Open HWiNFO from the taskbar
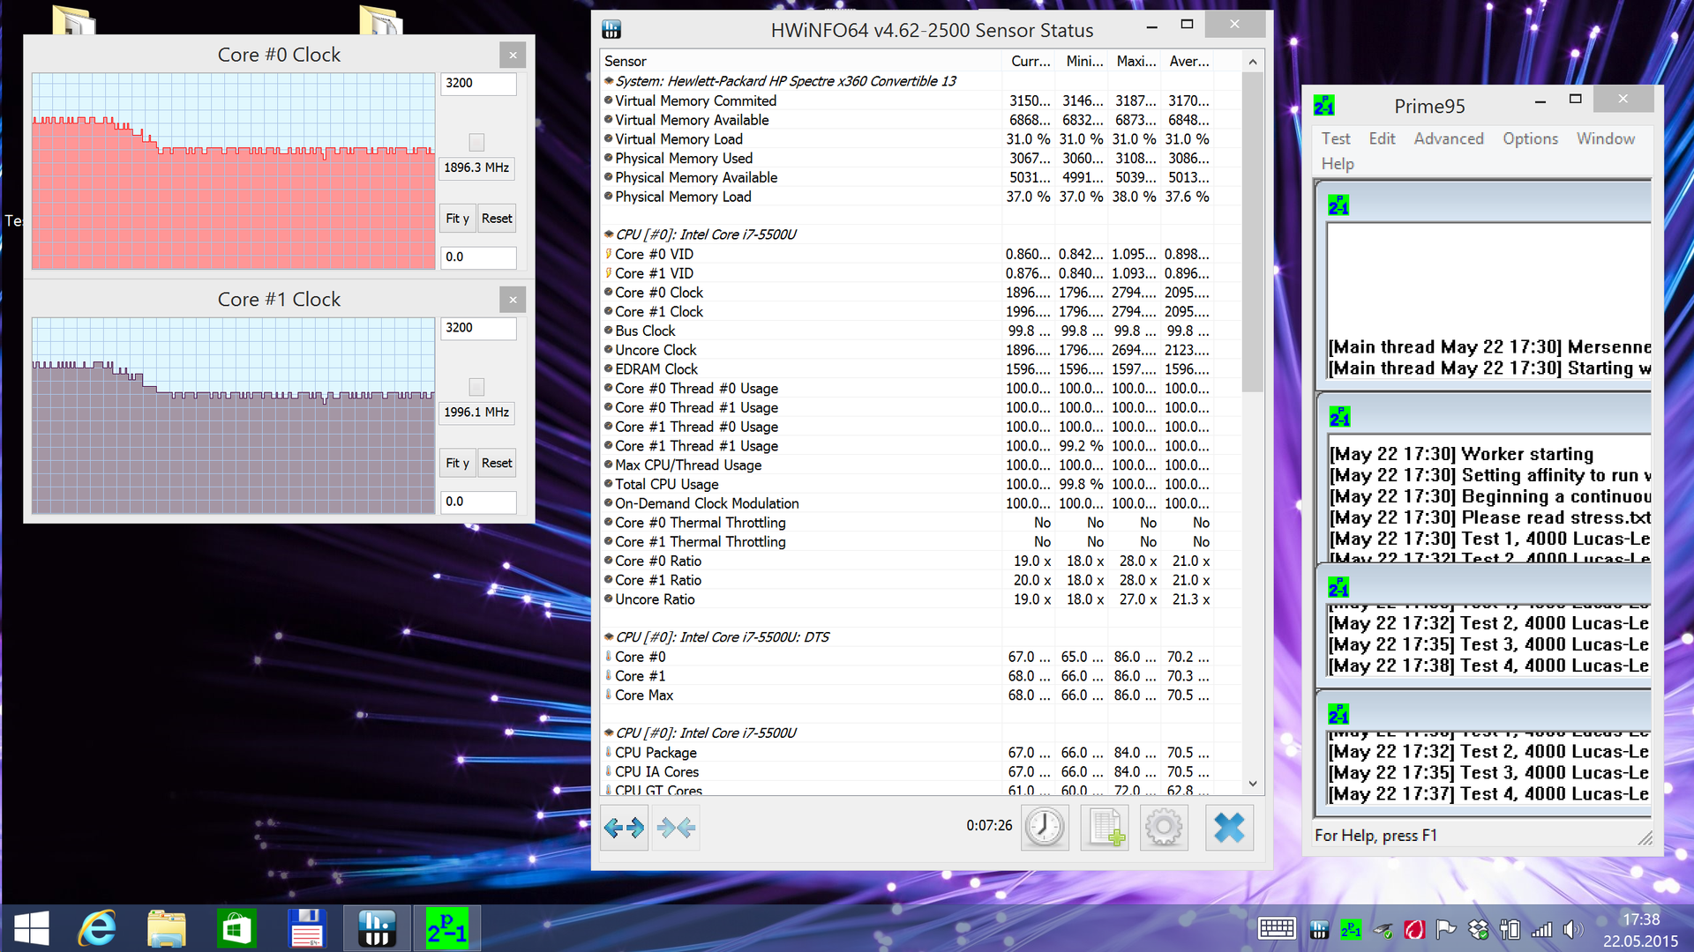 point(377,928)
